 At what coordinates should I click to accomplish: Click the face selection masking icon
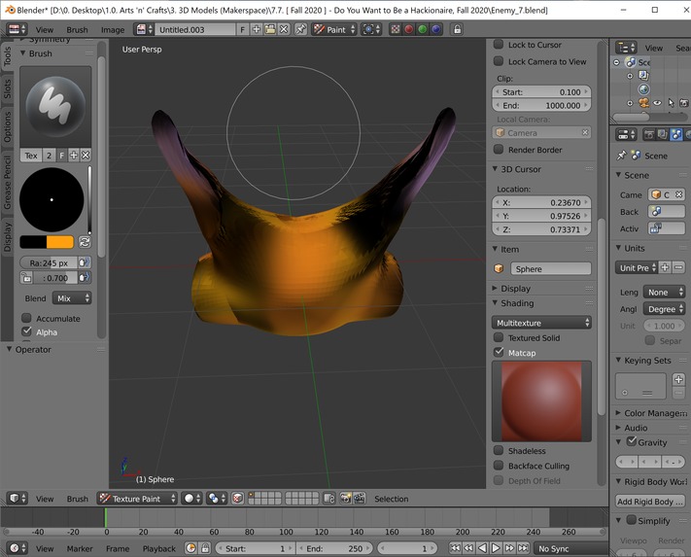click(238, 499)
